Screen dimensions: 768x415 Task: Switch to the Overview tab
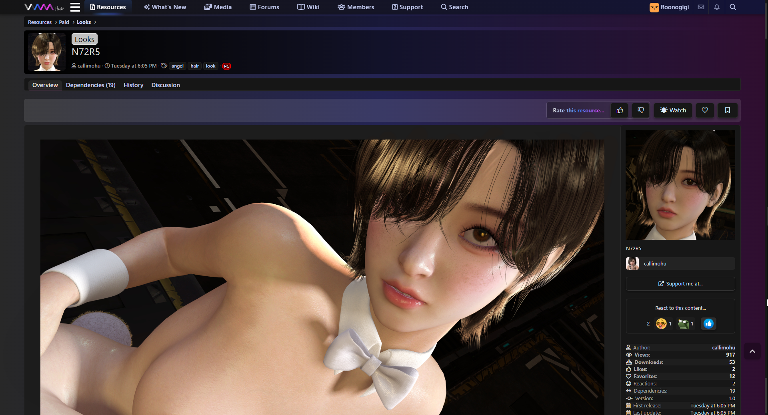(x=45, y=85)
